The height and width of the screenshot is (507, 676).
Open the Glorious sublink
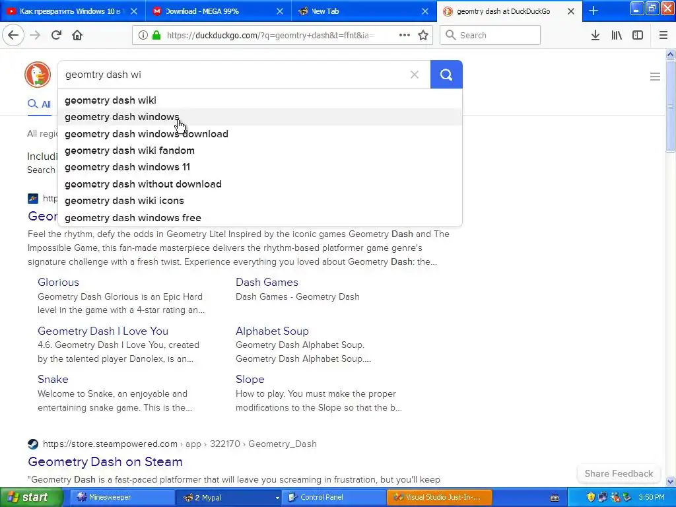click(58, 282)
